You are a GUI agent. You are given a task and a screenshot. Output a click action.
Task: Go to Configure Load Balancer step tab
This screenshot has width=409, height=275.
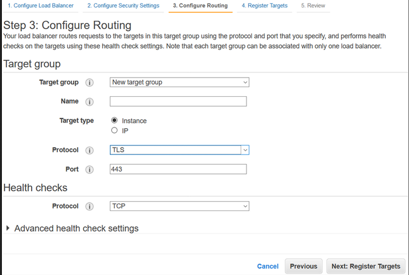click(x=41, y=6)
